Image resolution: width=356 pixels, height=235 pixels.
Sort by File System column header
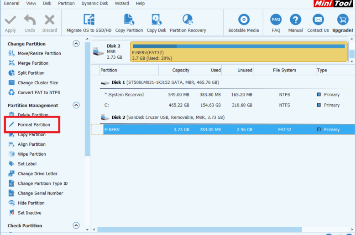(x=284, y=70)
